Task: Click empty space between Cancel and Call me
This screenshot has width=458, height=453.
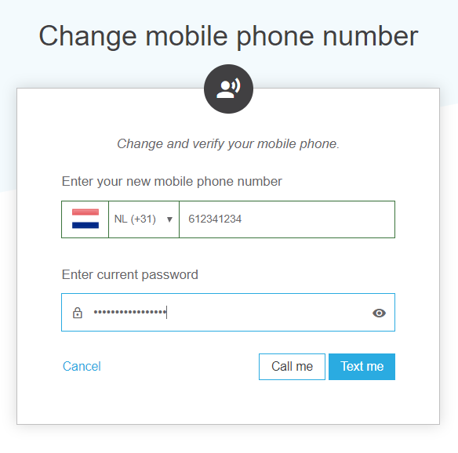Action: pyautogui.click(x=180, y=367)
